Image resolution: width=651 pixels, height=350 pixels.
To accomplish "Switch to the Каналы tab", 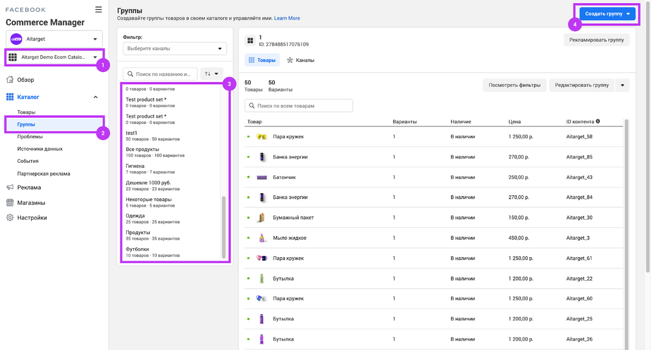I will coord(301,60).
